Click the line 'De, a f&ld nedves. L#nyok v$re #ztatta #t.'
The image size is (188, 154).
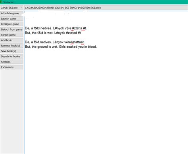(56, 28)
